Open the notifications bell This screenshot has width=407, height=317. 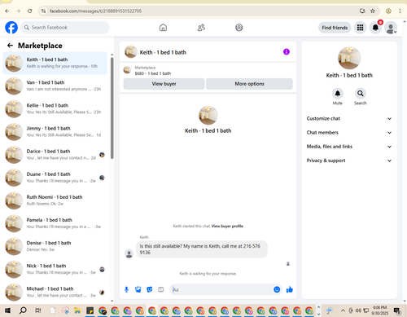tap(375, 28)
